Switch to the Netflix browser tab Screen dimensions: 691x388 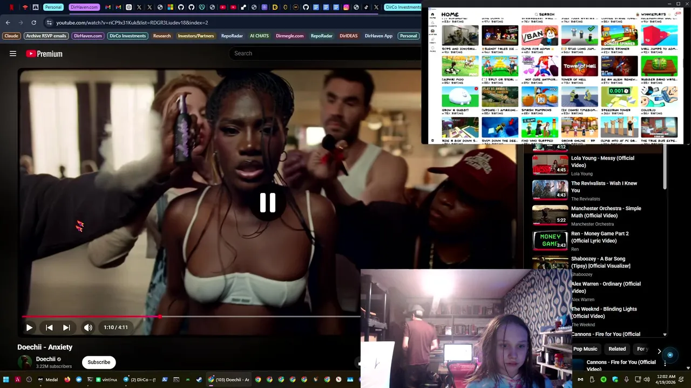(11, 7)
